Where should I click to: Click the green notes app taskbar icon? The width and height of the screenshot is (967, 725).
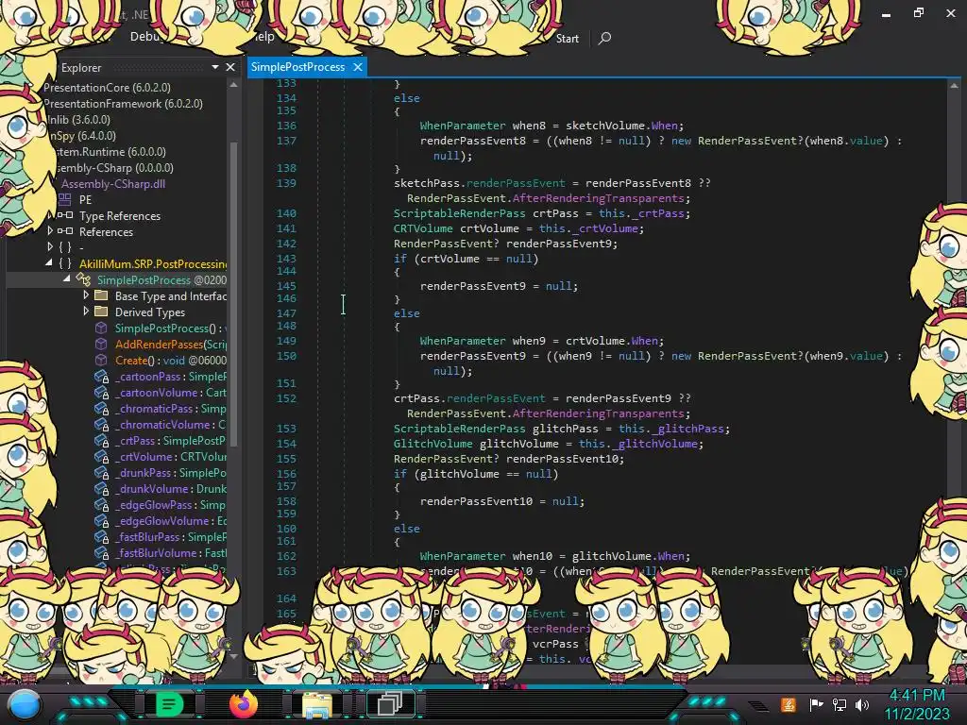169,704
